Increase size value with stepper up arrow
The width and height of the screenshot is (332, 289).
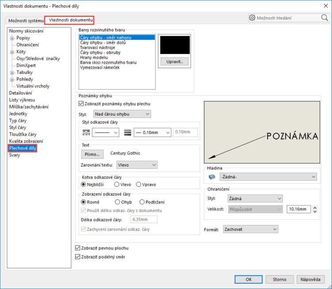tap(315, 207)
